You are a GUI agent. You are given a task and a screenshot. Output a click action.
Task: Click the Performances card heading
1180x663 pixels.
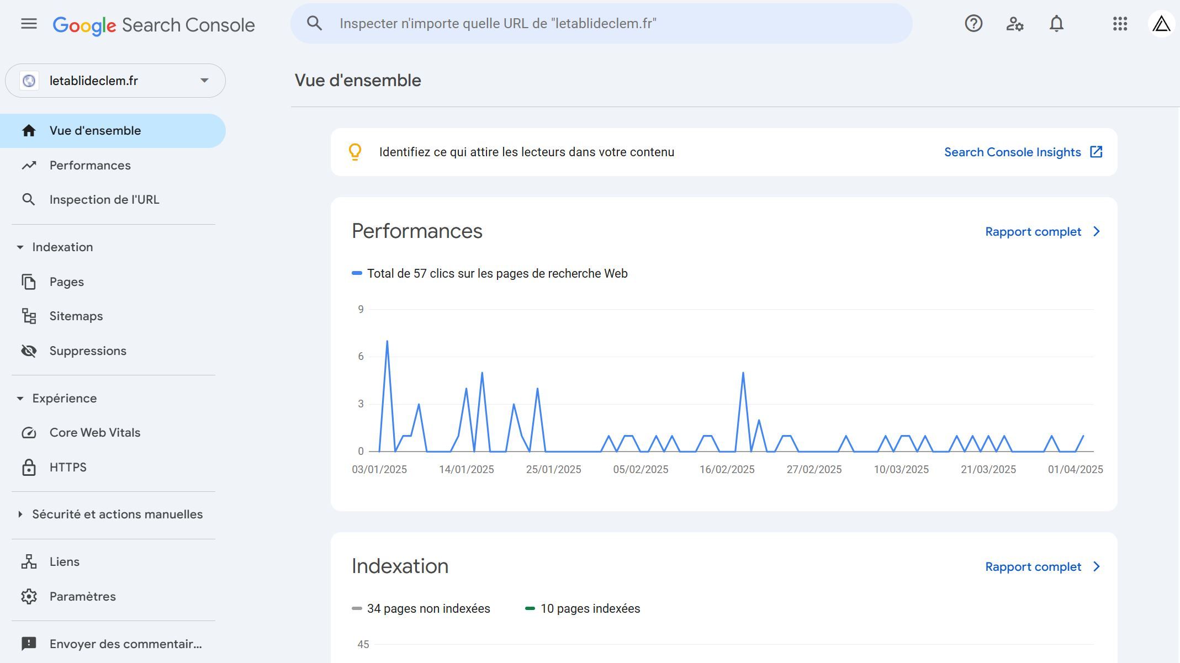pyautogui.click(x=417, y=231)
